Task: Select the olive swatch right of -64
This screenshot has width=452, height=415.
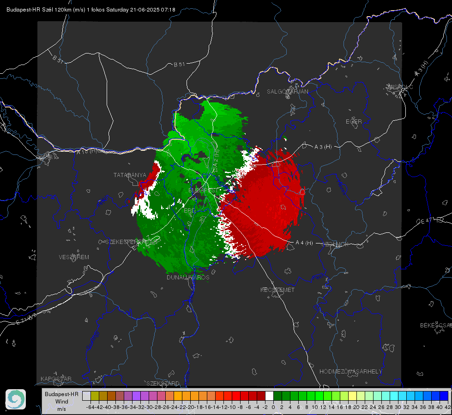Action: pyautogui.click(x=95, y=396)
